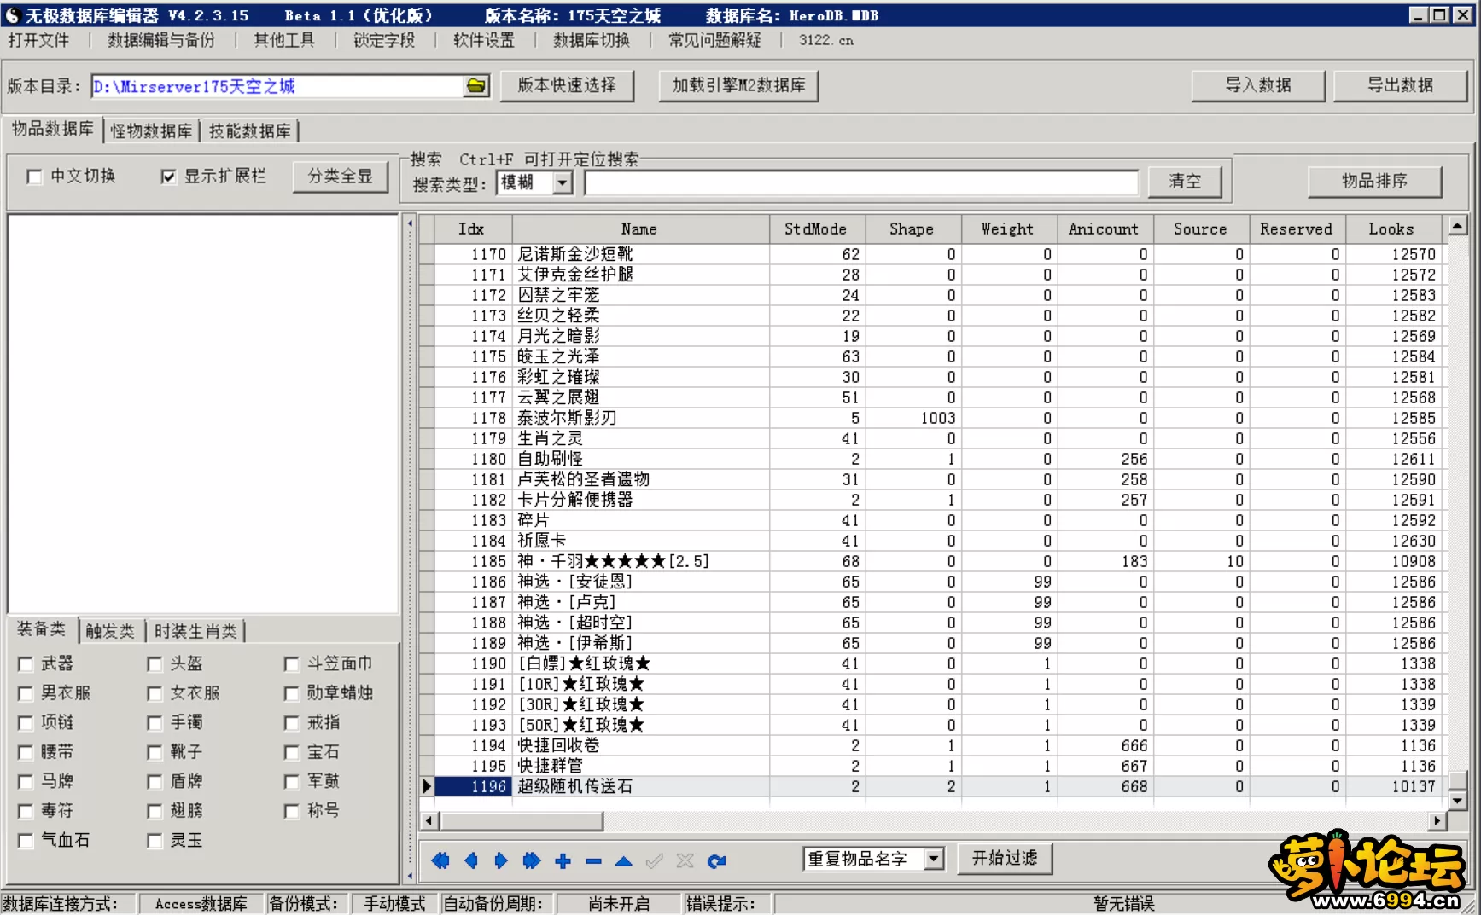1481x915 pixels.
Task: Open the 锁定字段 menu
Action: 384,40
